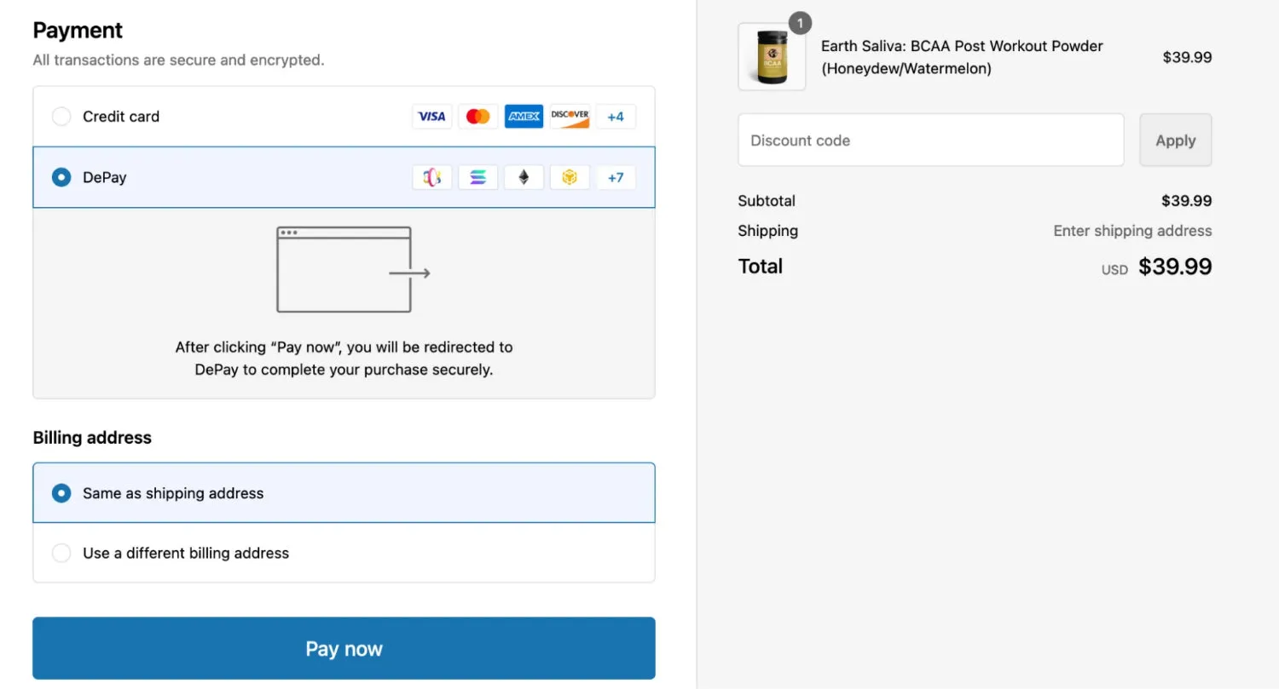Screen dimensions: 1279x689
Task: Click the Solana crypto icon
Action: 478,177
